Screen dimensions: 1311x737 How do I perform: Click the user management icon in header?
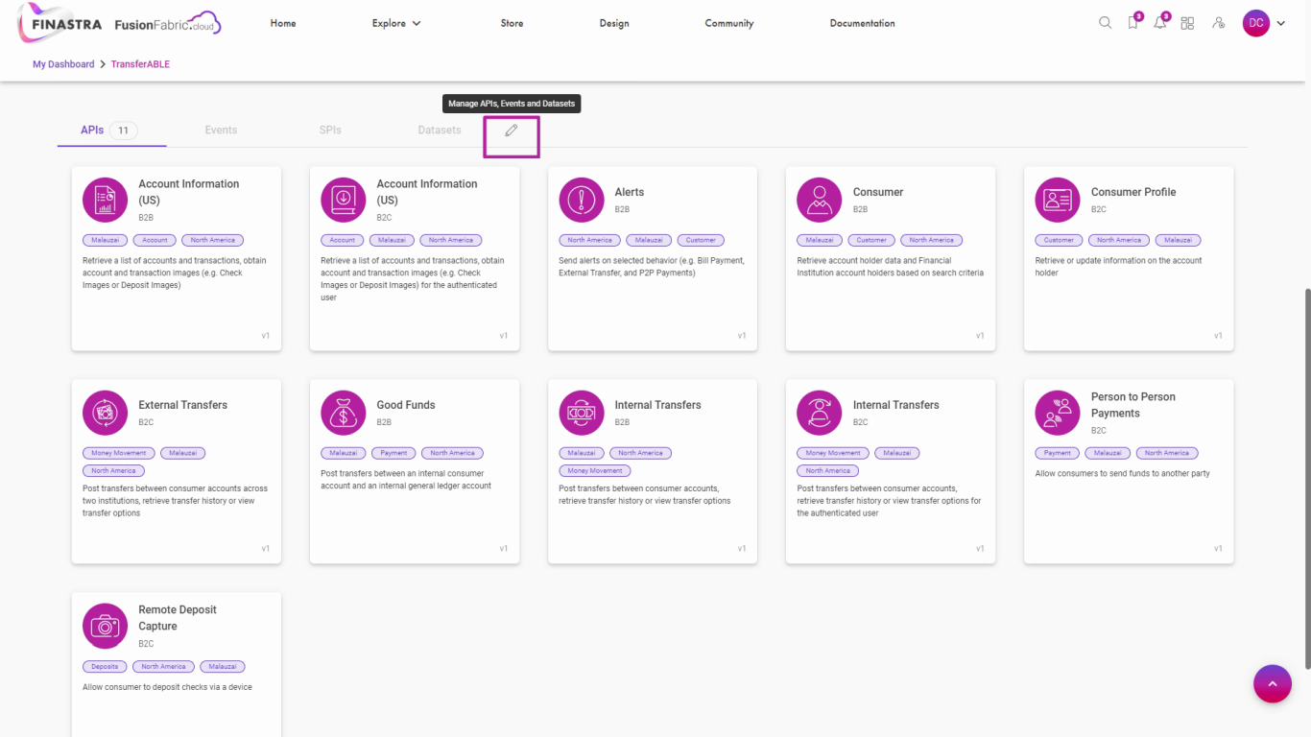pyautogui.click(x=1219, y=23)
